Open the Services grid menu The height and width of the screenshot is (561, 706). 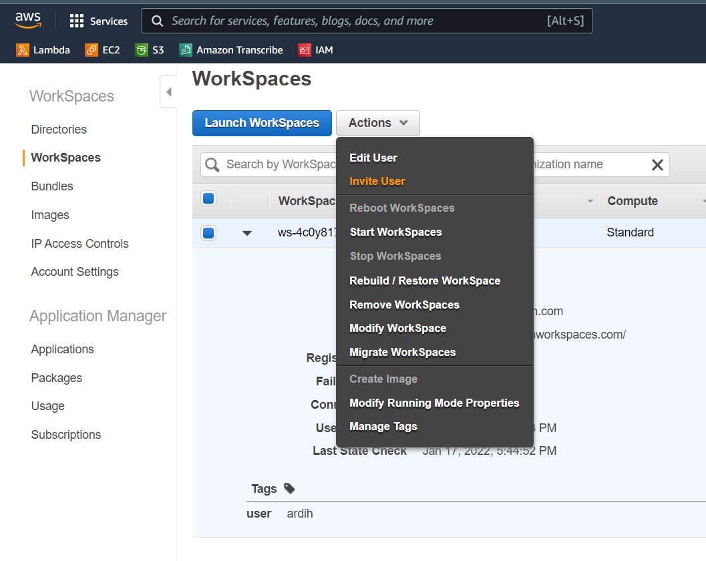coord(77,21)
